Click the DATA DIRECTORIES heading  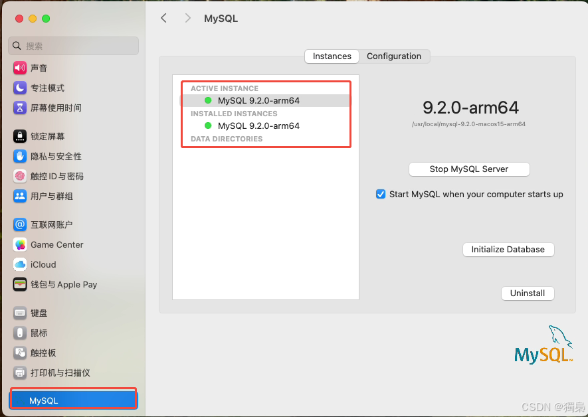227,139
